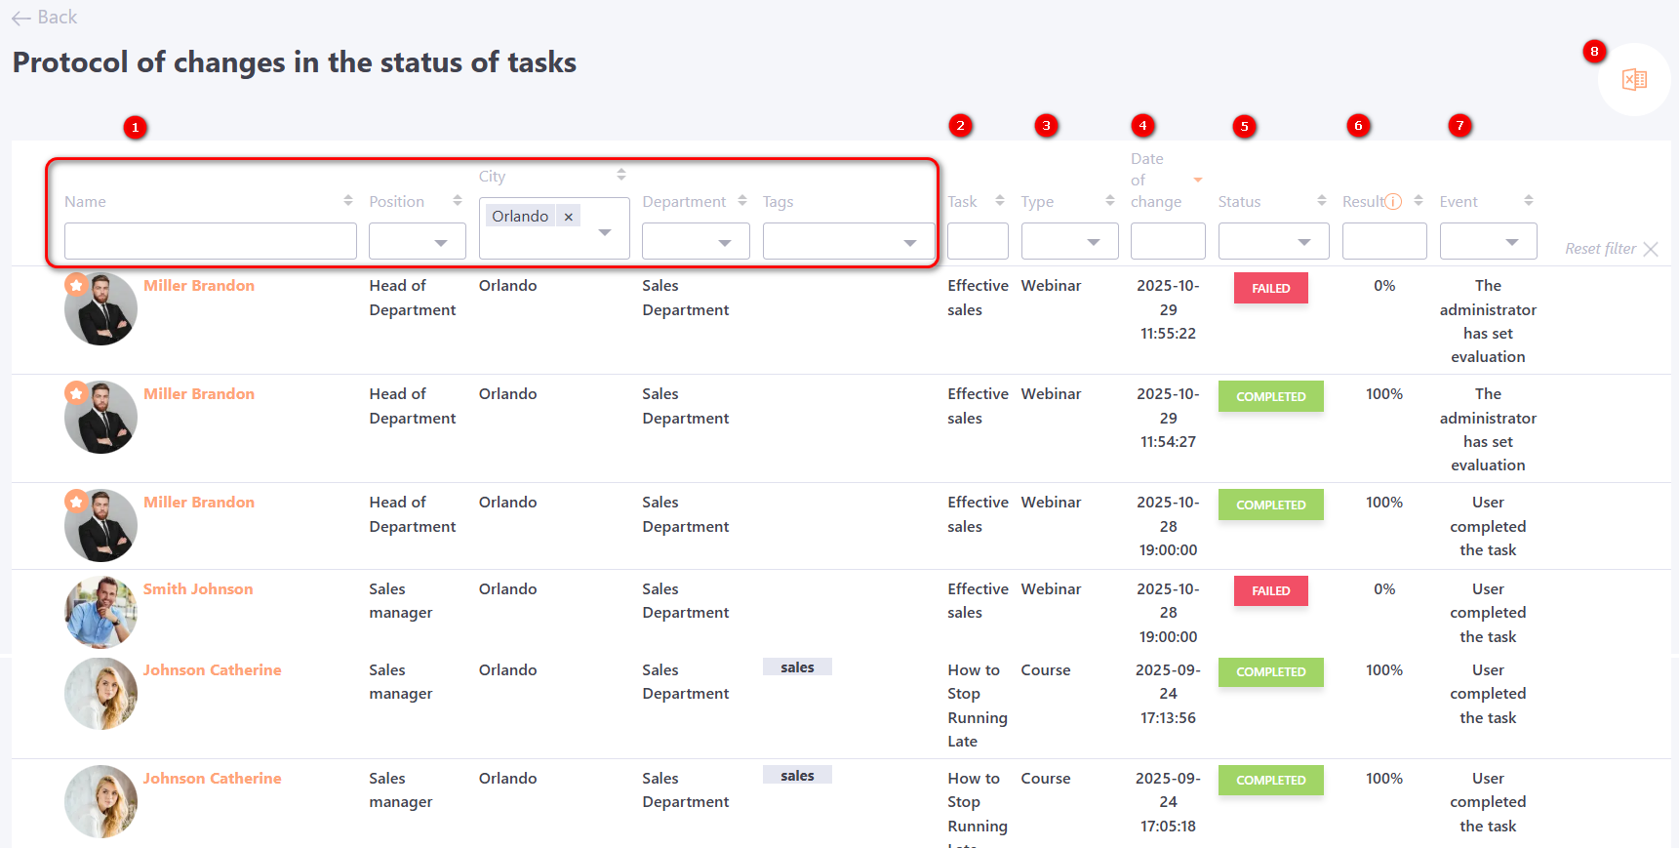Expand the Type filter dropdown

pos(1069,242)
